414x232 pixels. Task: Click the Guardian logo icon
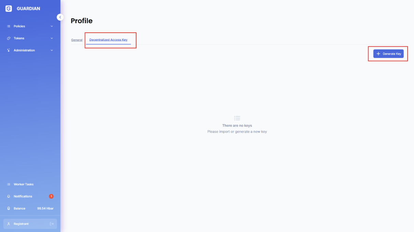tap(9, 9)
